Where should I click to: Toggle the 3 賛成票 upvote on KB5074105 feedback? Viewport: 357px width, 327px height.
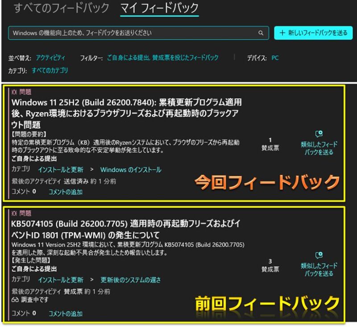coord(270,265)
